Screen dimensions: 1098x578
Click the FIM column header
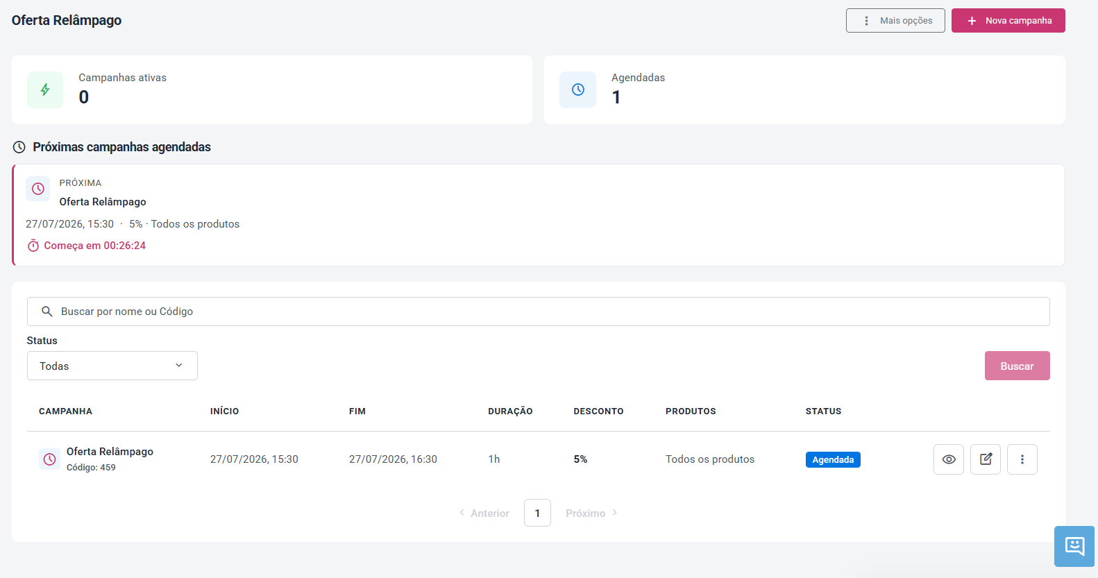(357, 411)
